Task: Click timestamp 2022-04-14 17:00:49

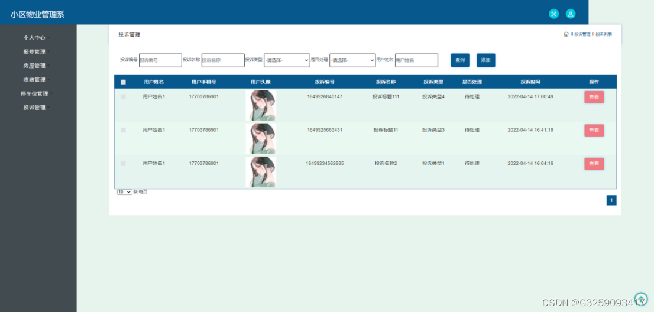Action: click(530, 97)
